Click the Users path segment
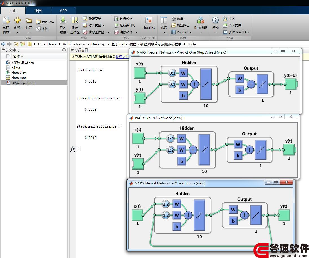Screen dimensions: 309x258 click(52, 44)
